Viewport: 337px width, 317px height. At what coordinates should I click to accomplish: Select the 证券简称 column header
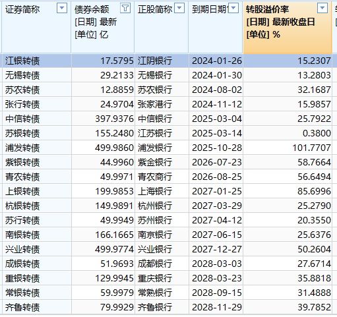pos(36,27)
